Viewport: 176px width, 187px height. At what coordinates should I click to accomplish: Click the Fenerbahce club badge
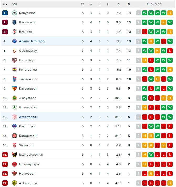14,70
